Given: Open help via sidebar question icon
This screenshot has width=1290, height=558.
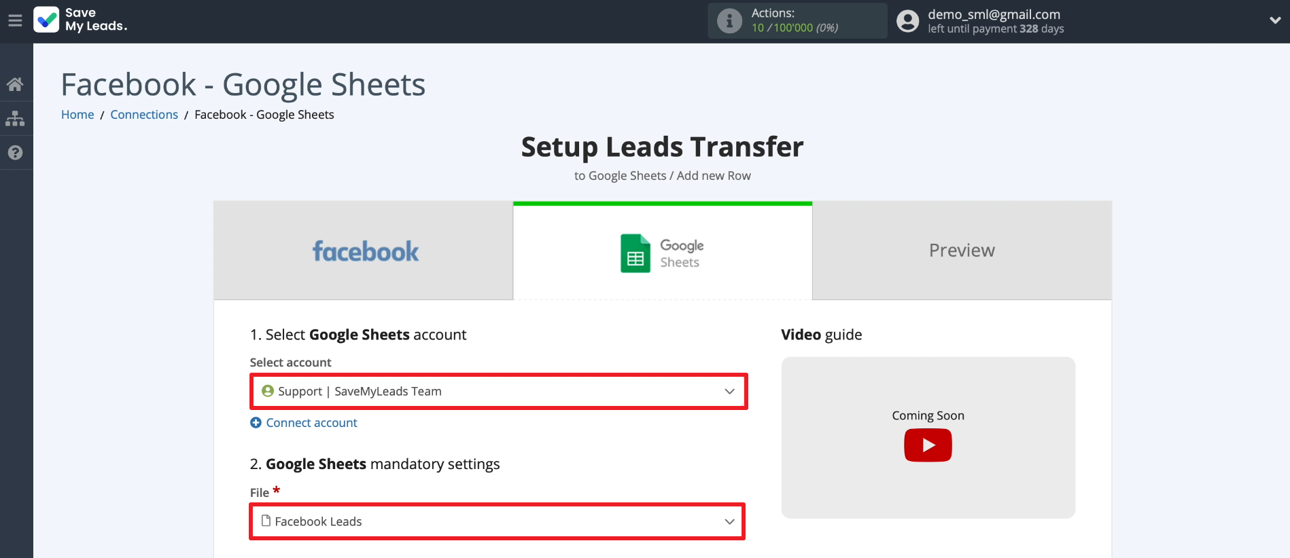Looking at the screenshot, I should (x=15, y=153).
